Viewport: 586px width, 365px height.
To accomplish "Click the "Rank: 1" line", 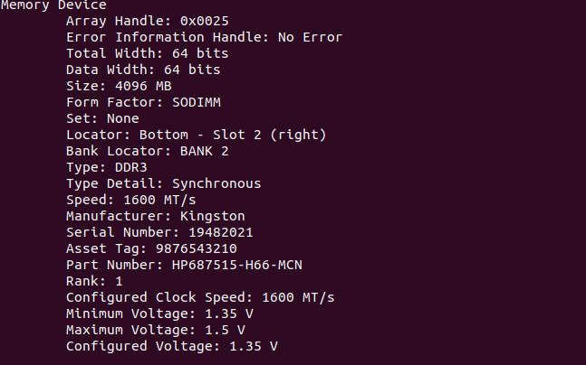I will tap(94, 281).
